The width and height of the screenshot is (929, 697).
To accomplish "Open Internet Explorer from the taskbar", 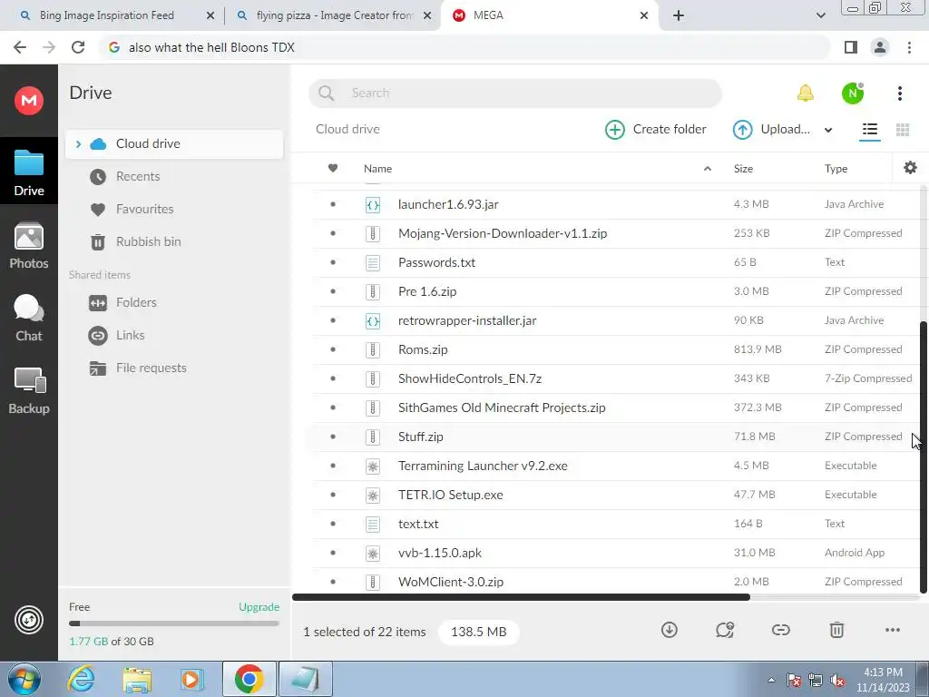I will tap(81, 679).
